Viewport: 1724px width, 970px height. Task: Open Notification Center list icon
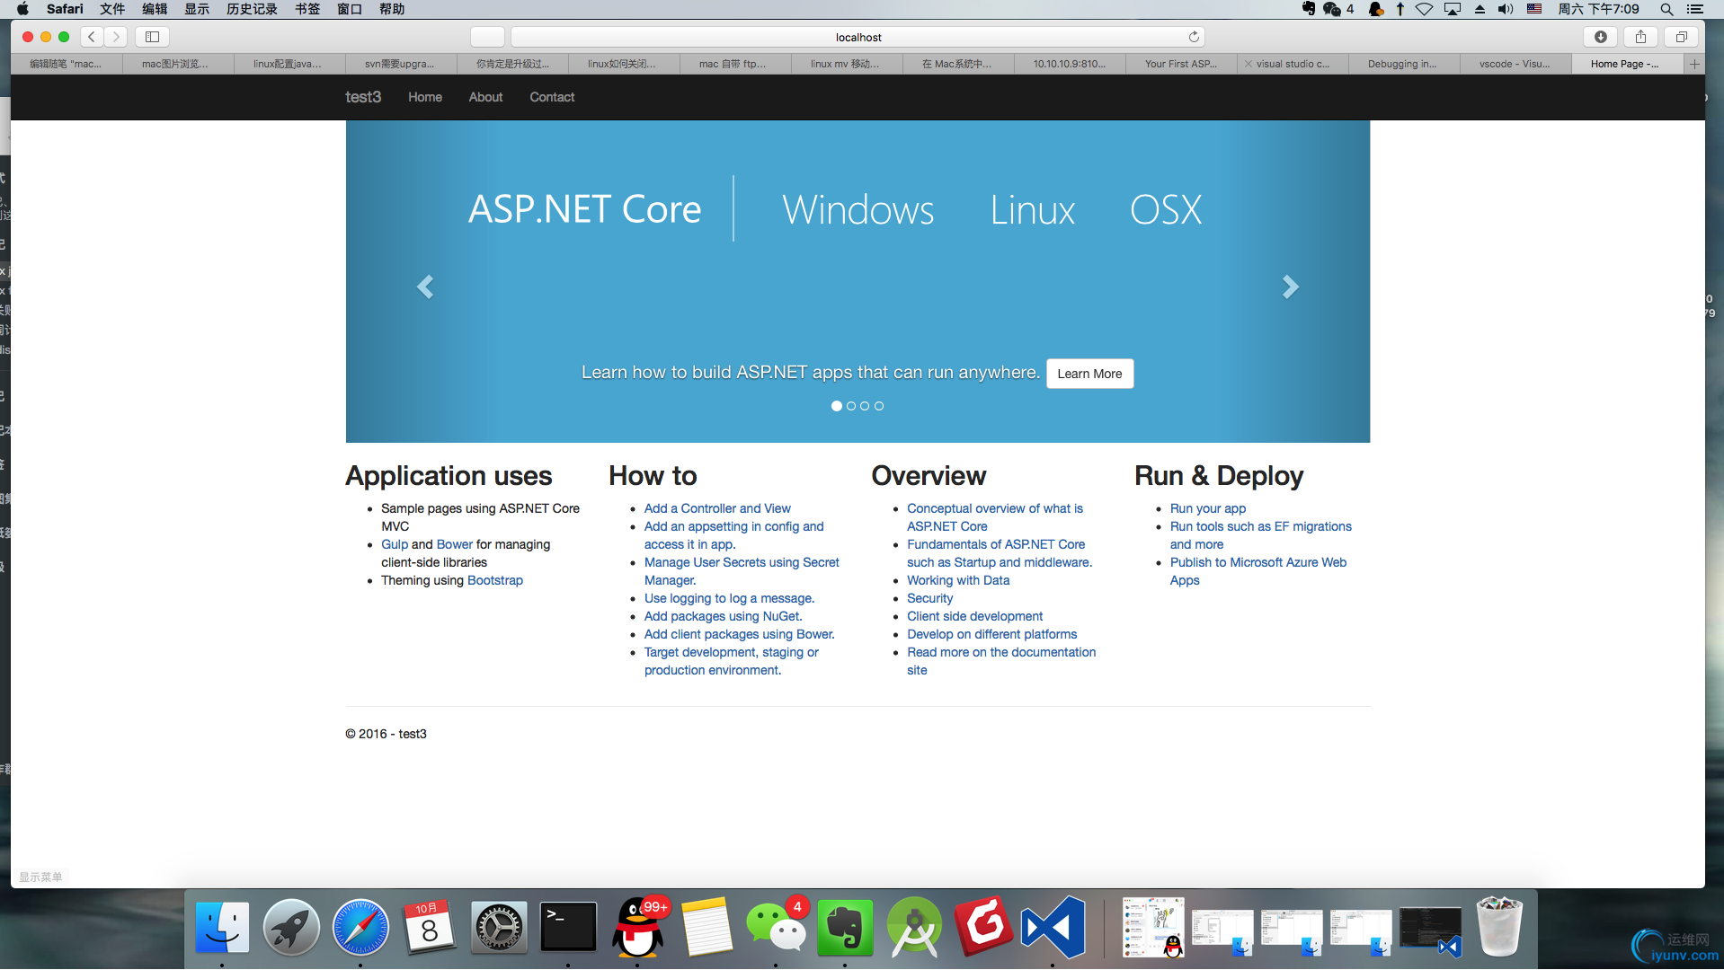[1694, 9]
